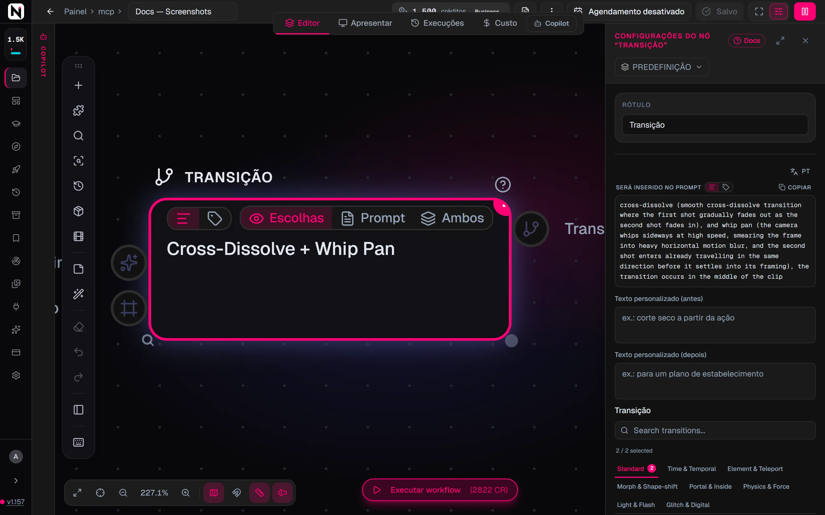
Task: Click the plus add-node icon in canvas toolbar
Action: pyautogui.click(x=78, y=85)
